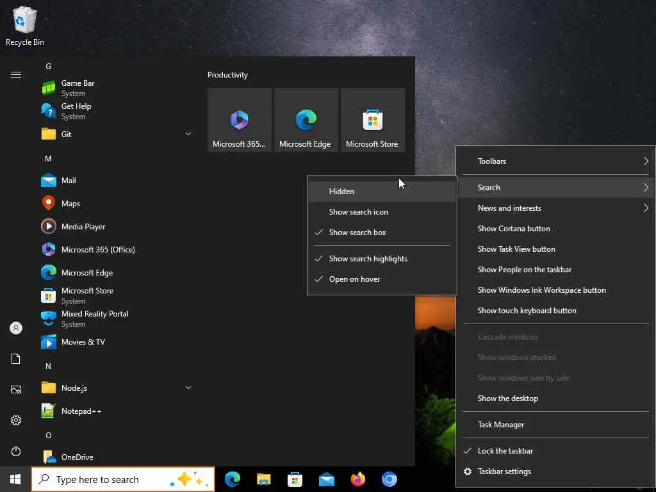Expand News and interests submenu
The image size is (656, 492).
coord(555,208)
